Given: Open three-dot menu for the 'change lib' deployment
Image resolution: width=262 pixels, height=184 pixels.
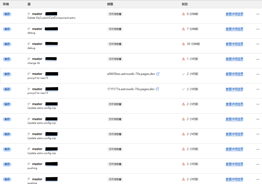Looking at the screenshot, I should (x=258, y=59).
